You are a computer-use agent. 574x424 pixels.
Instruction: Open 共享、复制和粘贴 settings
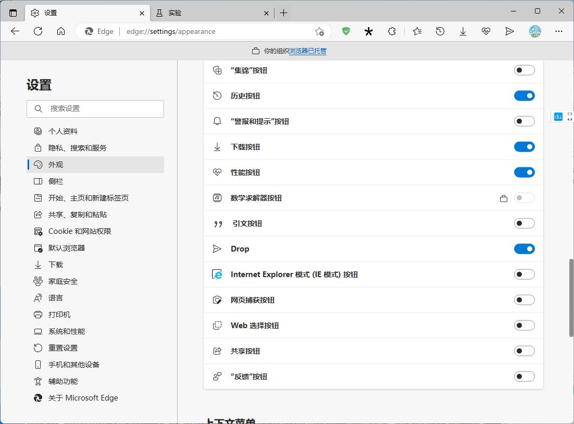click(x=95, y=215)
